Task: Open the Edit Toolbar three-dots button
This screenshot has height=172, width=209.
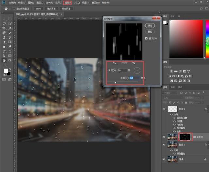Action: tap(4, 65)
